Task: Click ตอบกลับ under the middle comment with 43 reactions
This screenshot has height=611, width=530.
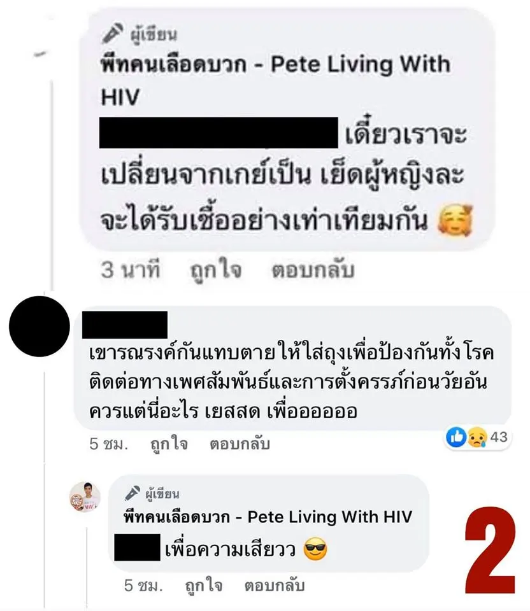Action: (240, 444)
